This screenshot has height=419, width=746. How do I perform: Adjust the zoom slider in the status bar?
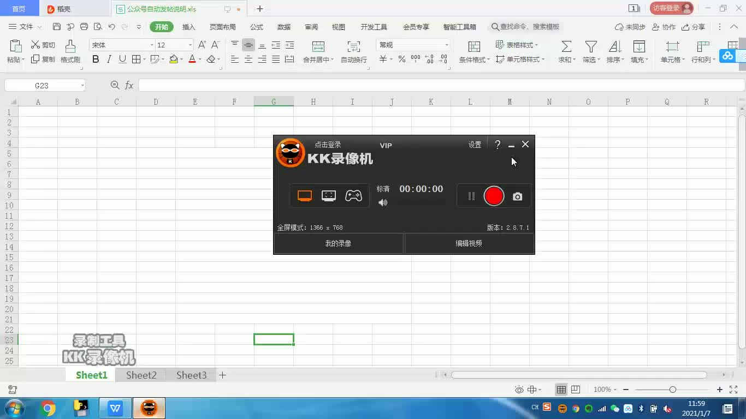click(x=673, y=390)
